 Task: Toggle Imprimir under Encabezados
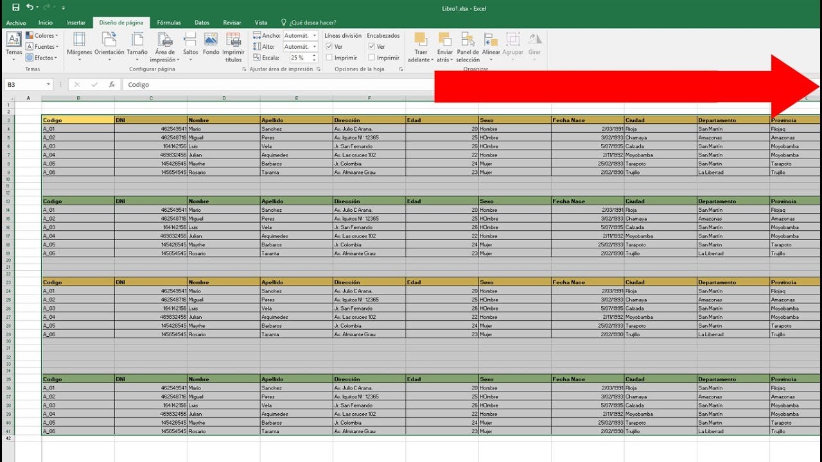tap(383, 58)
